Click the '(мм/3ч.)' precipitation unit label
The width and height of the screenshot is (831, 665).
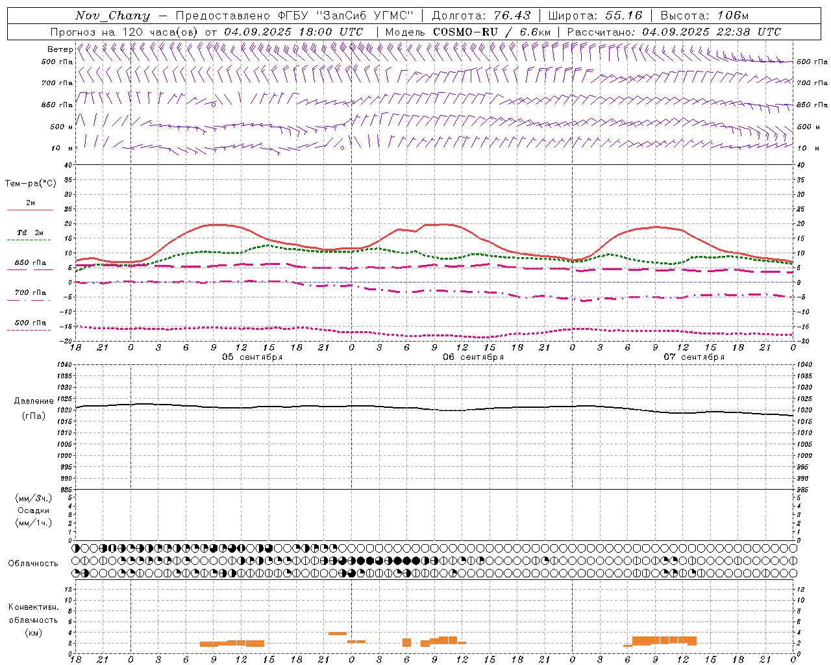[x=34, y=498]
